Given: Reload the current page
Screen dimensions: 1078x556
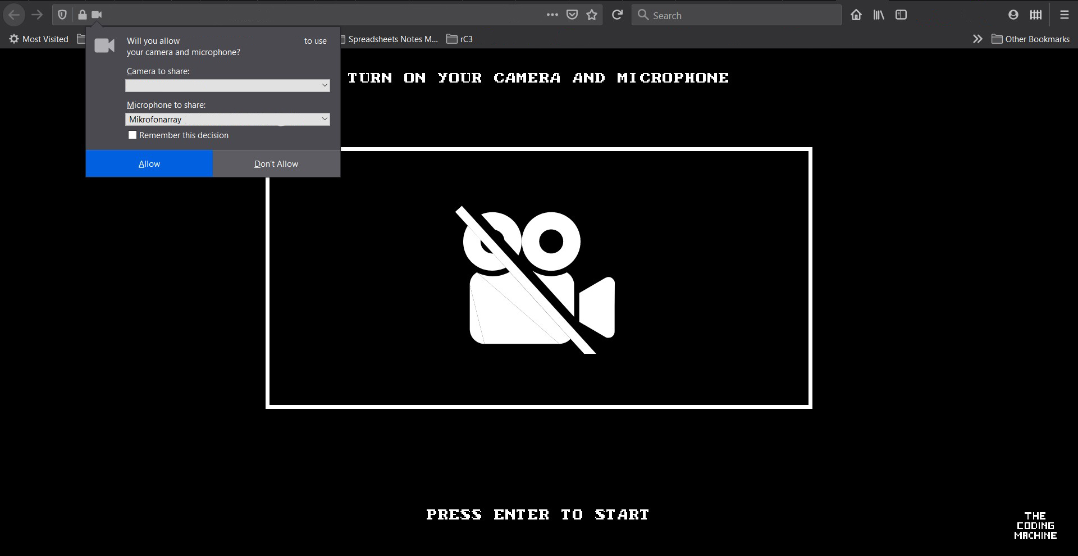Looking at the screenshot, I should tap(617, 15).
